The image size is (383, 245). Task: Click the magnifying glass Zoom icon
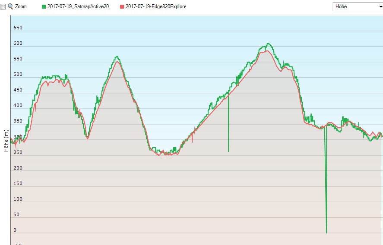tap(10, 6)
